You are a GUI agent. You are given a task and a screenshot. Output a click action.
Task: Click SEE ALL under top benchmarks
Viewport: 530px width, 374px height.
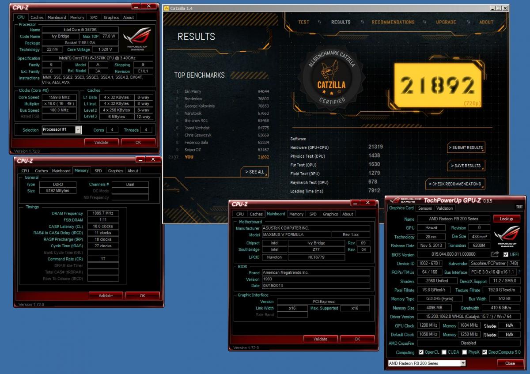(x=255, y=172)
